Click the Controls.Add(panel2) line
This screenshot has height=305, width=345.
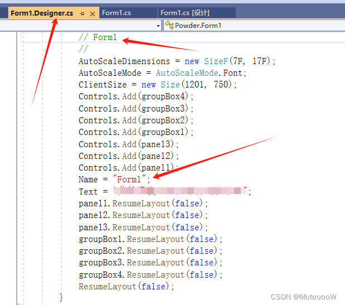coord(129,156)
